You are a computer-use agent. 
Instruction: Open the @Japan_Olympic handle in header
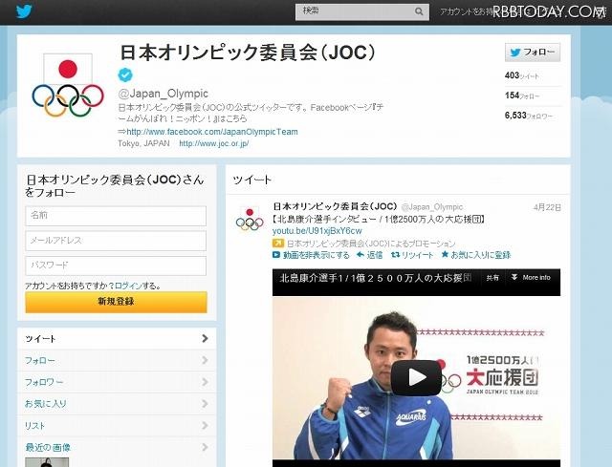tap(164, 94)
